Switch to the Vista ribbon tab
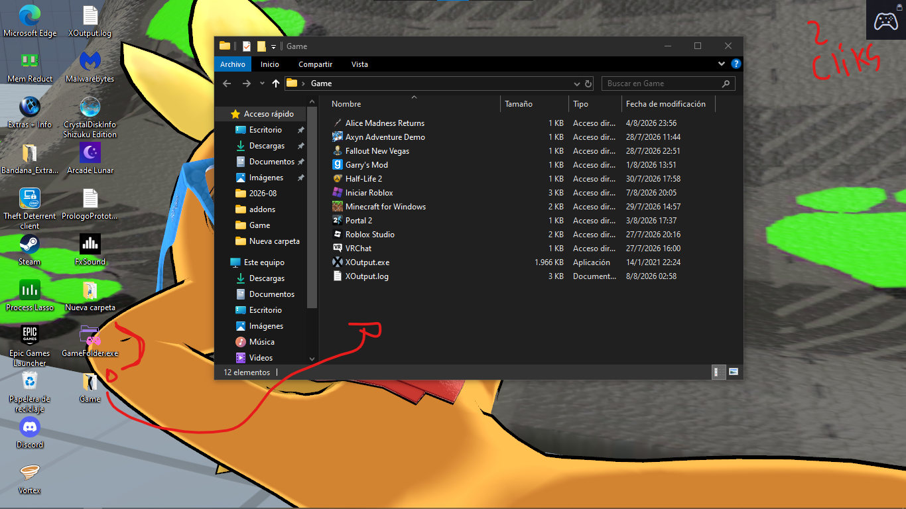This screenshot has width=906, height=509. point(359,64)
